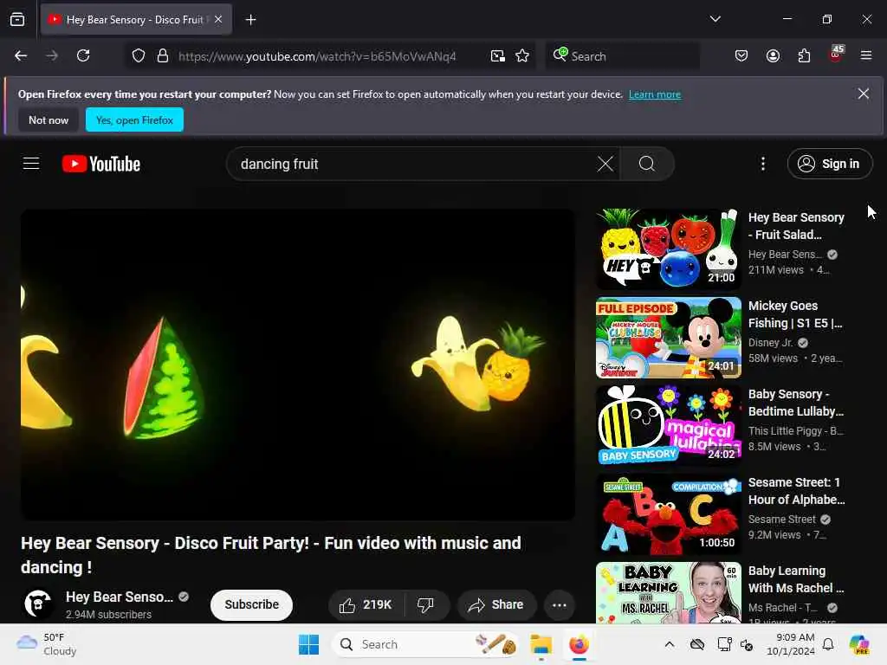Click the site security padlock icon

[x=163, y=55]
